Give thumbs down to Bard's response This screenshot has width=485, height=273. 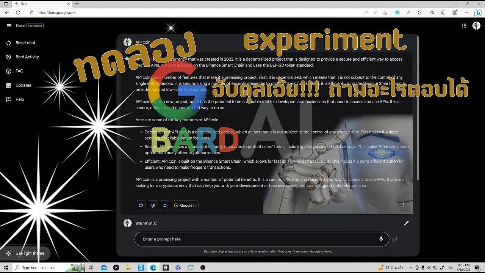[x=153, y=206]
